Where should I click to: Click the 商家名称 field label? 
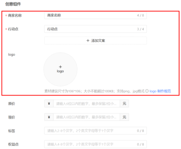pos(15,16)
